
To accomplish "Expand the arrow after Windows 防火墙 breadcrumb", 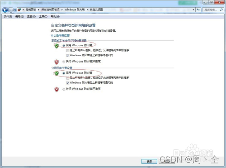I will point(87,10).
